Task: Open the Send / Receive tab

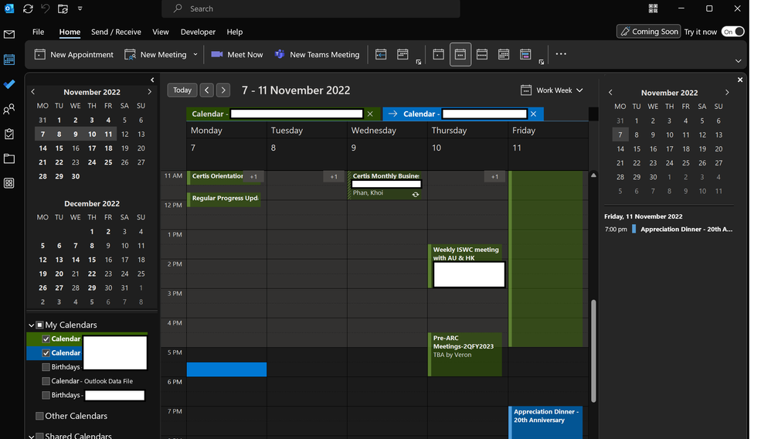Action: (116, 32)
